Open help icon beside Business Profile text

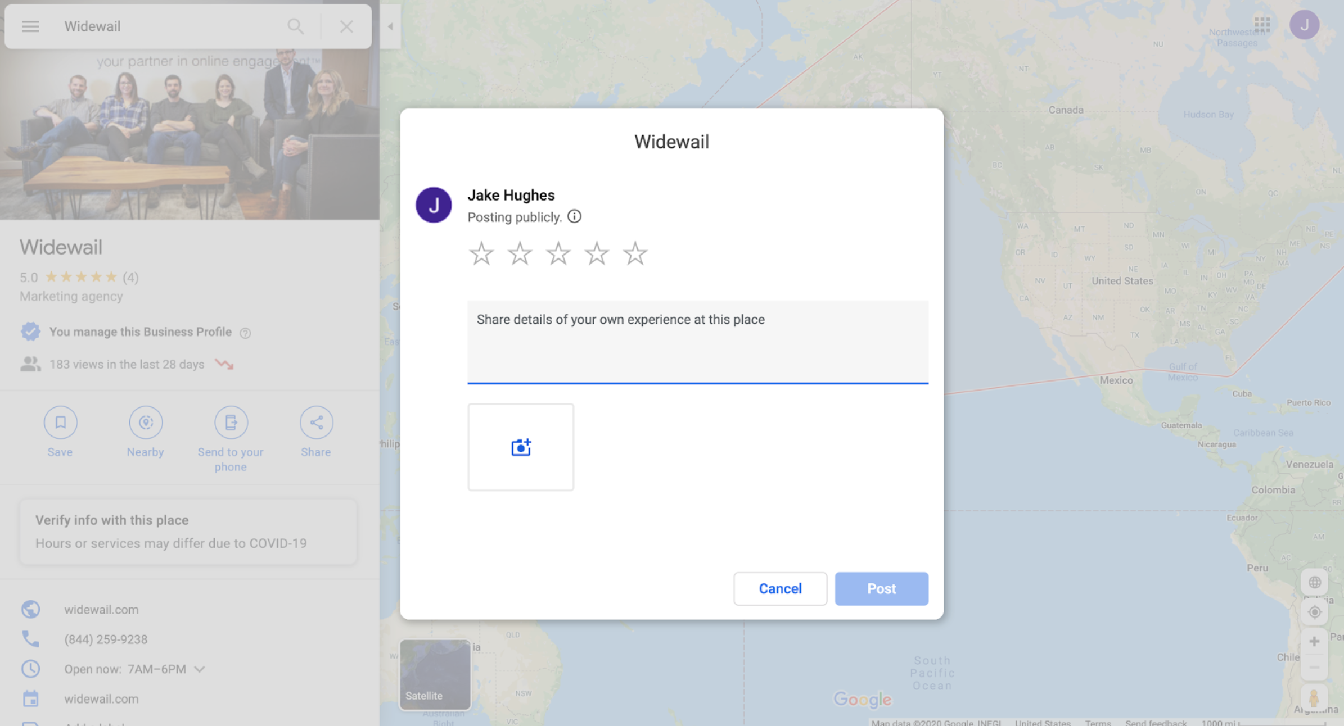(x=245, y=333)
